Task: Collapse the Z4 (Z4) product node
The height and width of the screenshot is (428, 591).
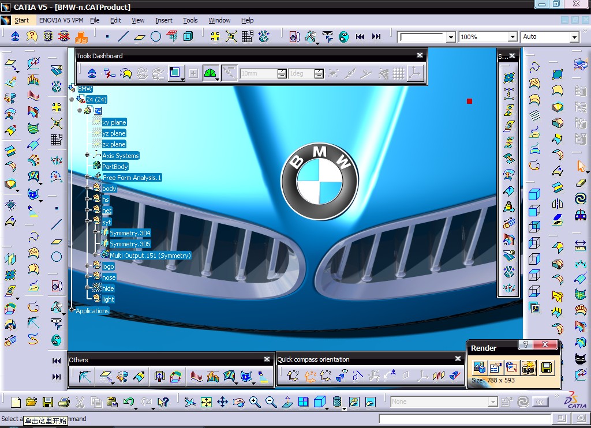Action: (72, 99)
